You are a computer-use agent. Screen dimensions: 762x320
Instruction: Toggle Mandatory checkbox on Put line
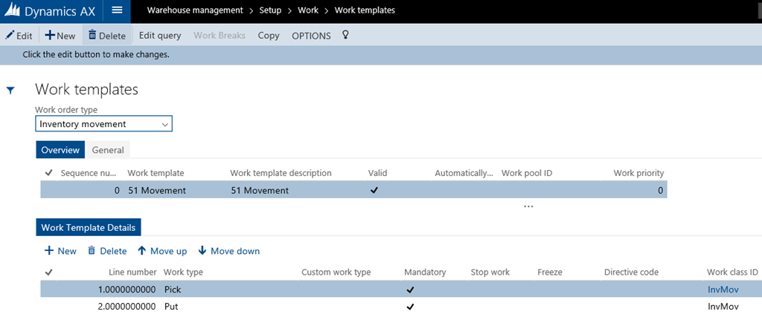pos(410,306)
